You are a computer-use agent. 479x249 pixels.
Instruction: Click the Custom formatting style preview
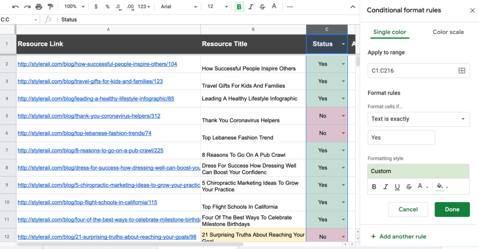tap(418, 171)
